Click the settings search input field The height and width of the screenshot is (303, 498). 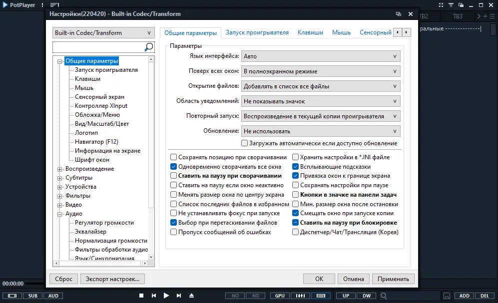pyautogui.click(x=98, y=47)
